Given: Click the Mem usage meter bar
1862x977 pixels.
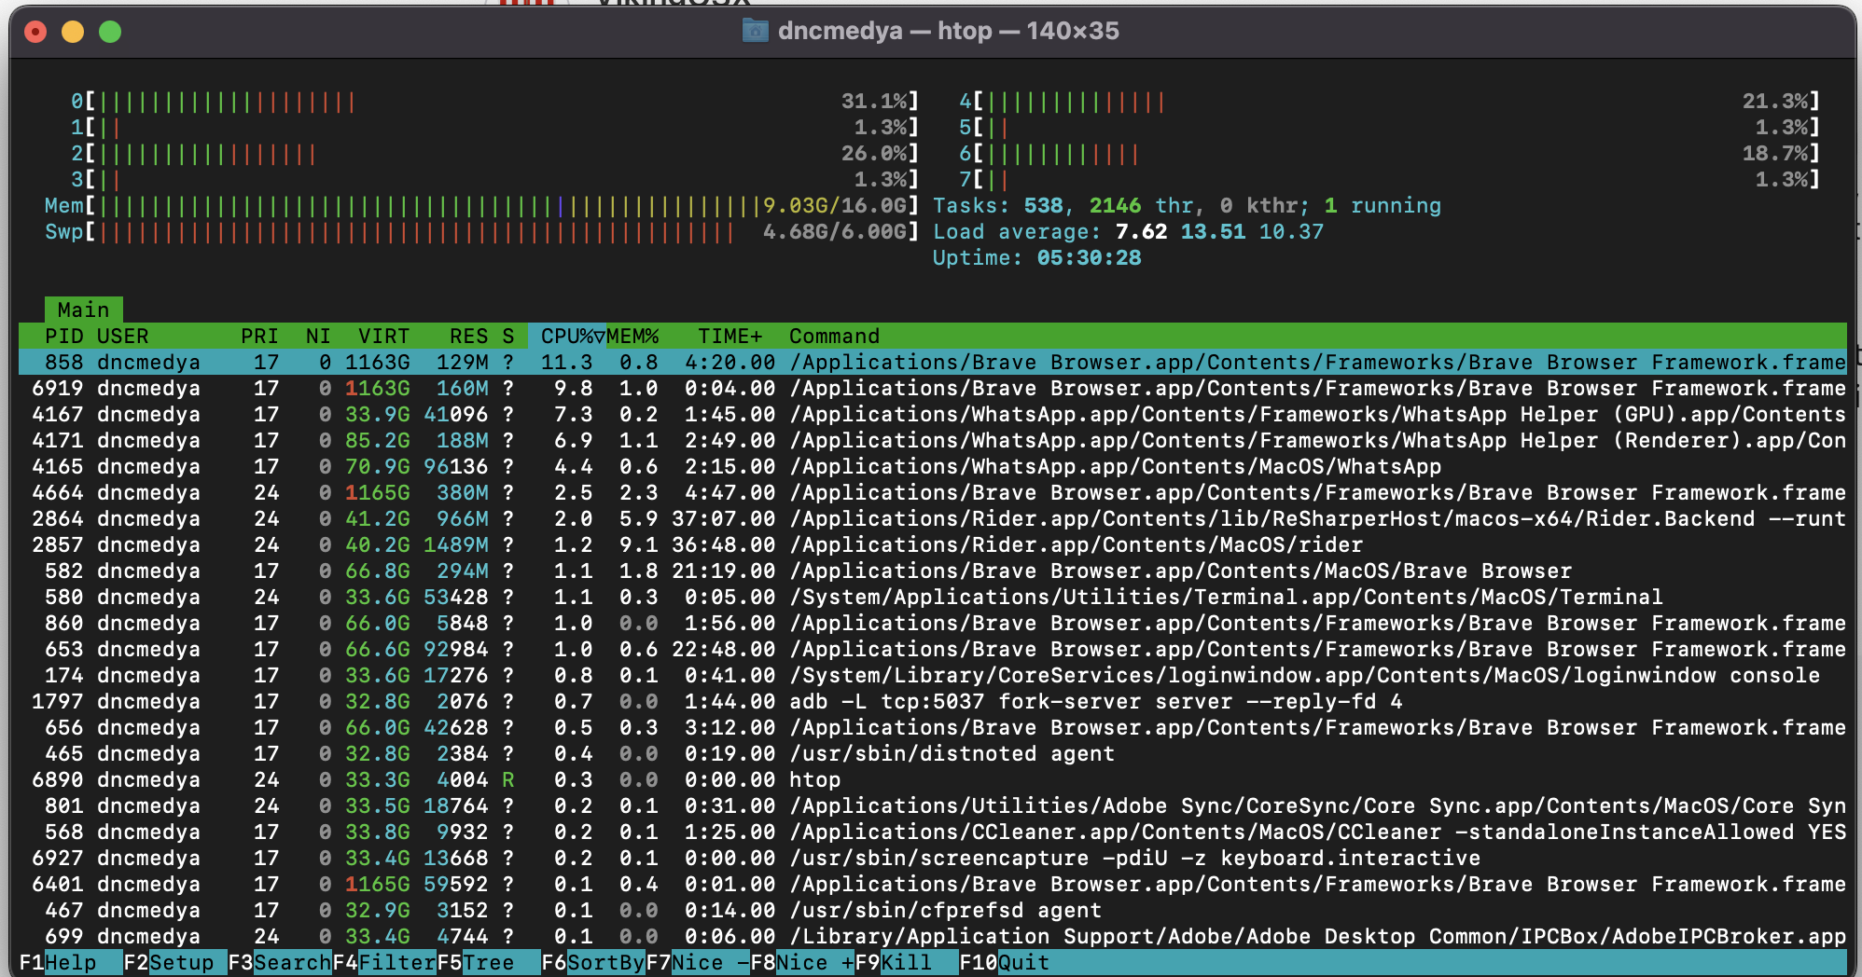Looking at the screenshot, I should (429, 205).
